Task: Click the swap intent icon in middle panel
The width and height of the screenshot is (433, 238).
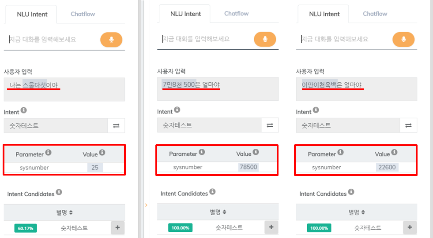Action: [x=270, y=125]
